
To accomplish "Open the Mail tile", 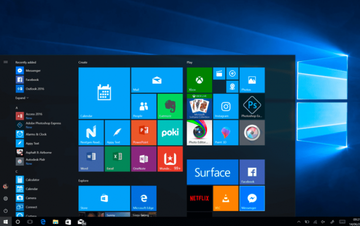I will click(157, 80).
